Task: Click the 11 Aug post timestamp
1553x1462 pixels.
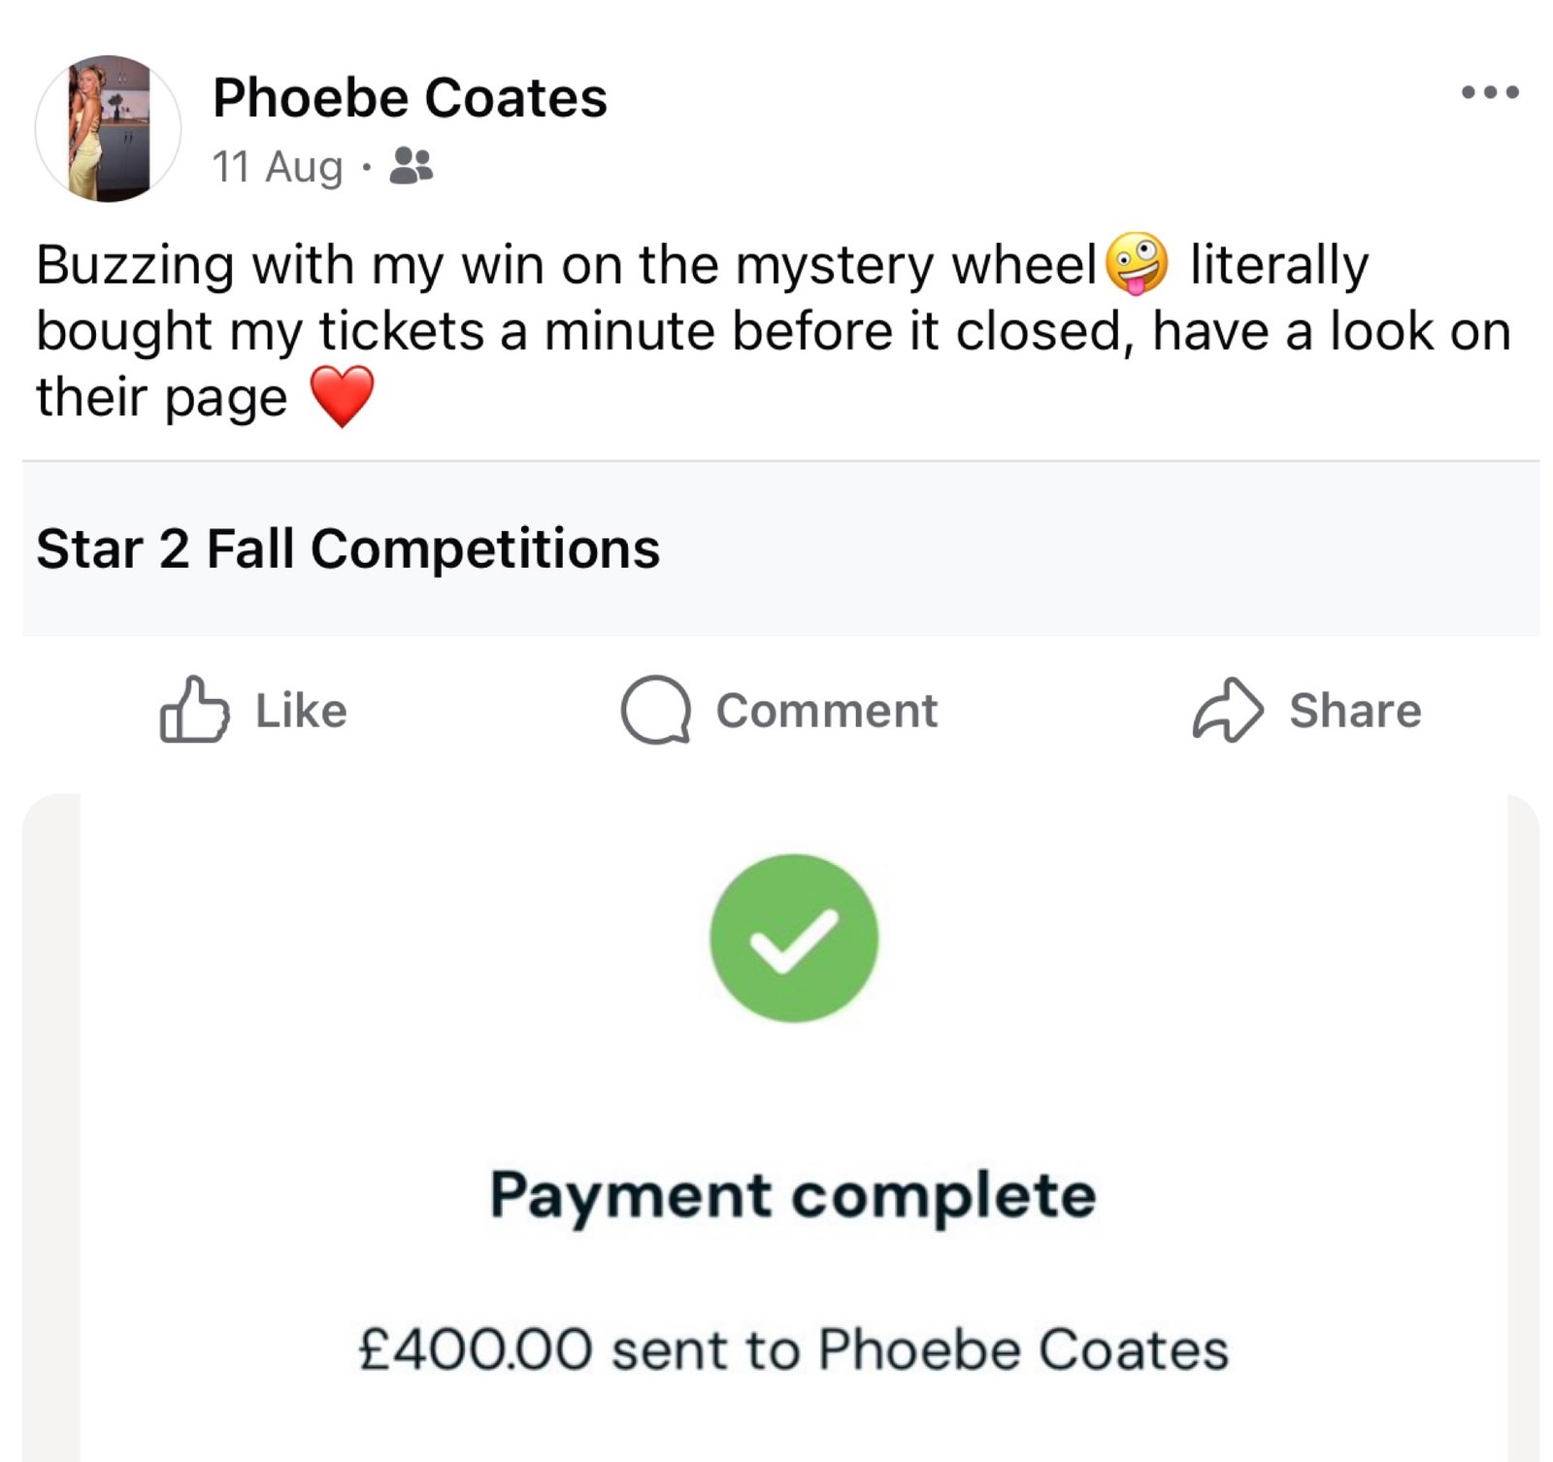Action: pyautogui.click(x=278, y=166)
